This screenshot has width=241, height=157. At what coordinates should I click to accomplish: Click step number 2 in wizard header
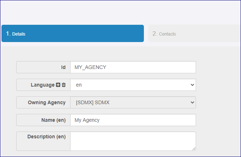(155, 34)
